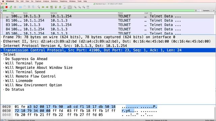The height and width of the screenshot is (121, 216).
Task: Save this capture file icon
Action: 25,7
